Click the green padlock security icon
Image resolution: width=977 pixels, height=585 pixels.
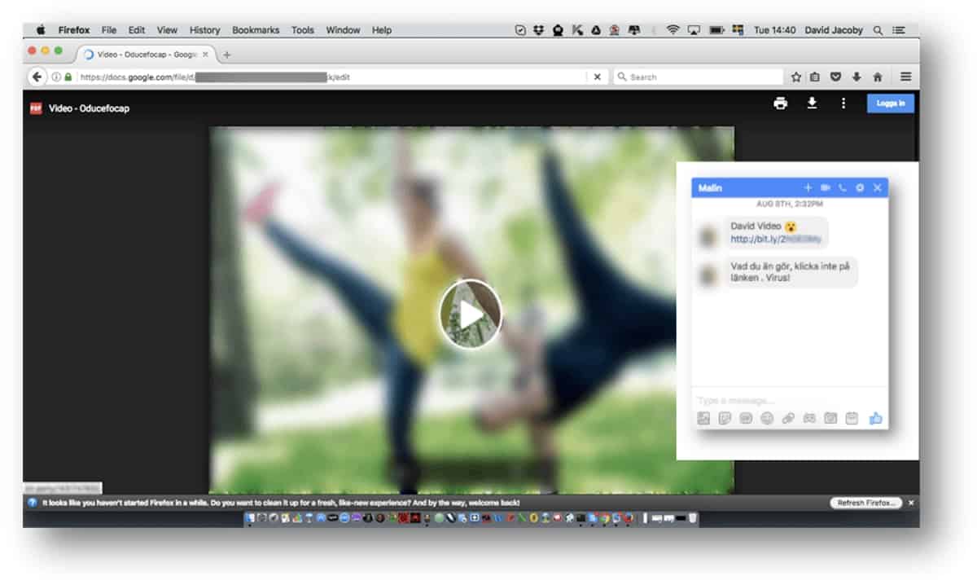[68, 77]
